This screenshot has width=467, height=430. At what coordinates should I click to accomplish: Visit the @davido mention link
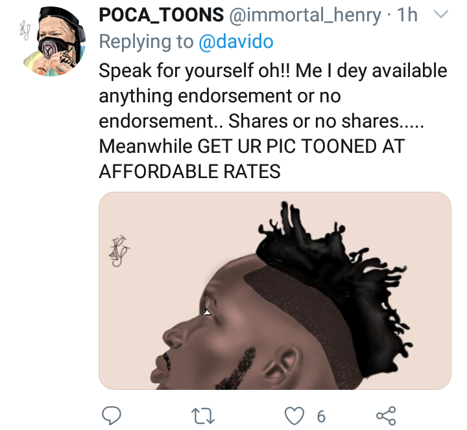coord(236,42)
